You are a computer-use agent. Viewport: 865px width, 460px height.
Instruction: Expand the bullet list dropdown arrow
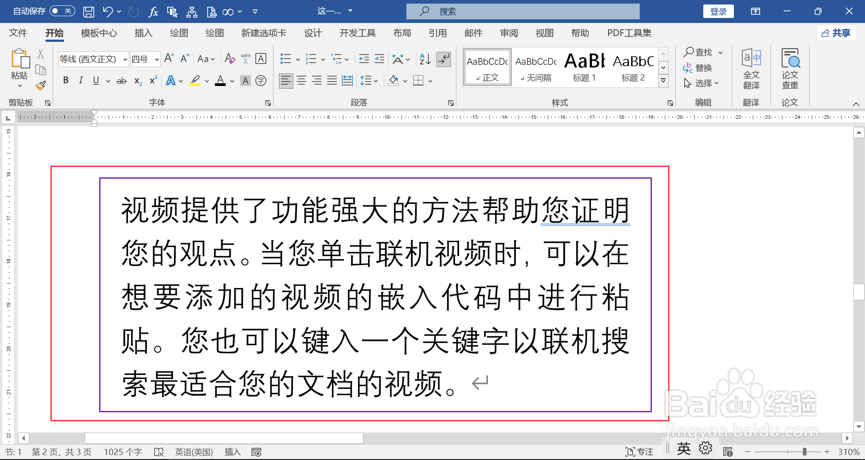298,59
